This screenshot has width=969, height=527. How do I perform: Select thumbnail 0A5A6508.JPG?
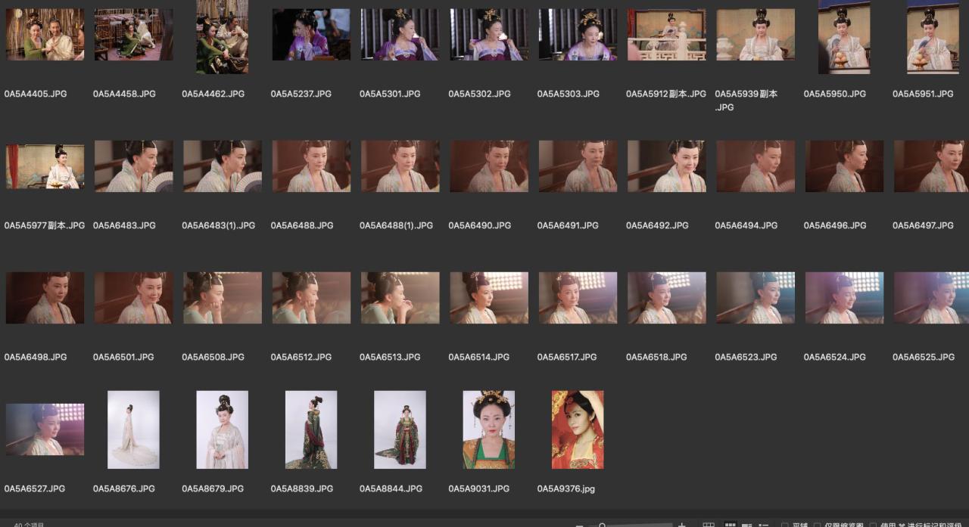click(223, 298)
